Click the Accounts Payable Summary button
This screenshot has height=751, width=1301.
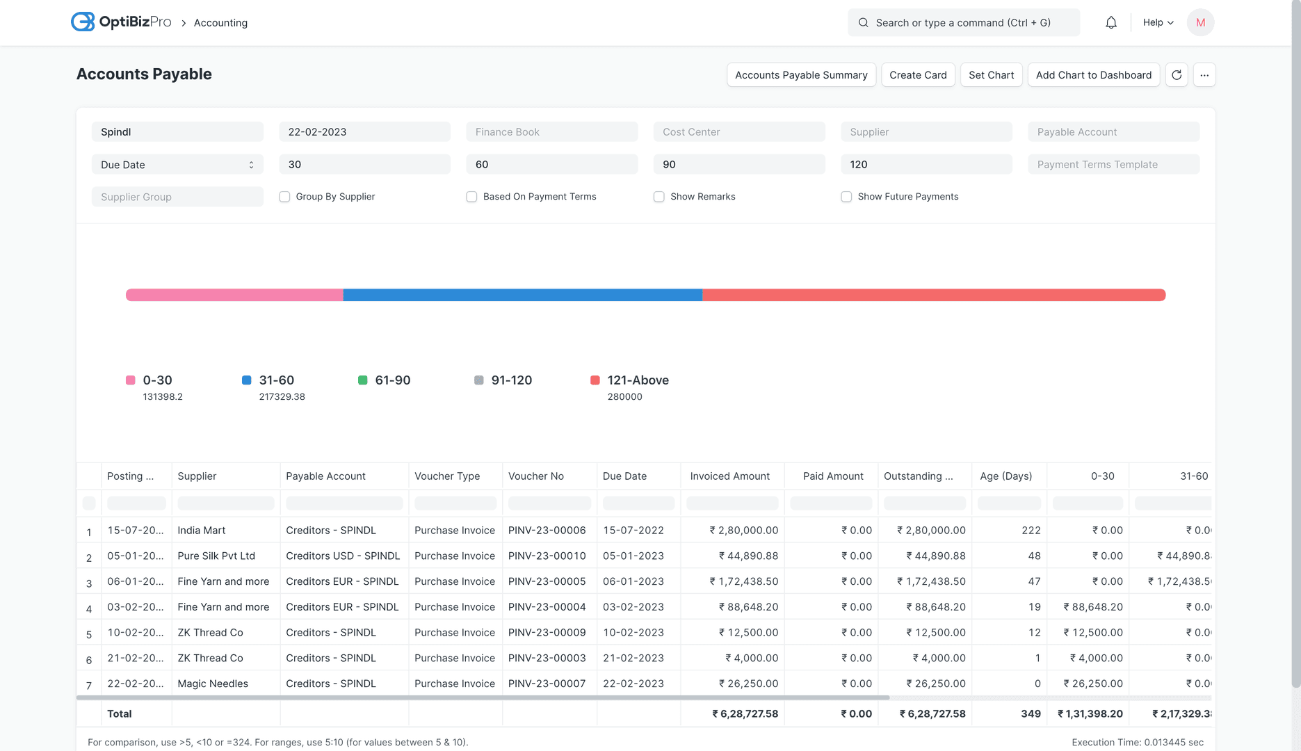click(x=801, y=74)
